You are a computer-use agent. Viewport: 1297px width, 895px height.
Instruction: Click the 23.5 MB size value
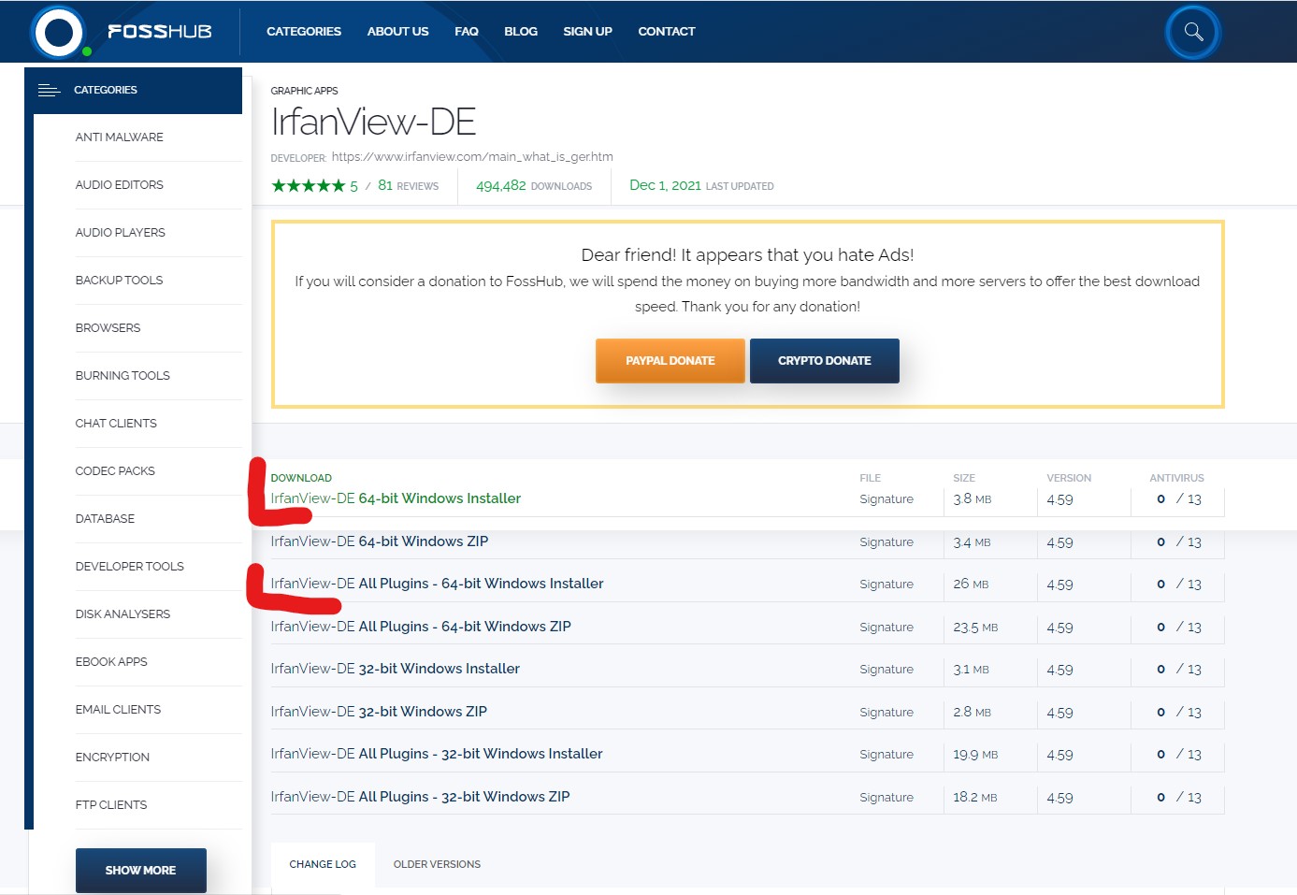(x=975, y=628)
